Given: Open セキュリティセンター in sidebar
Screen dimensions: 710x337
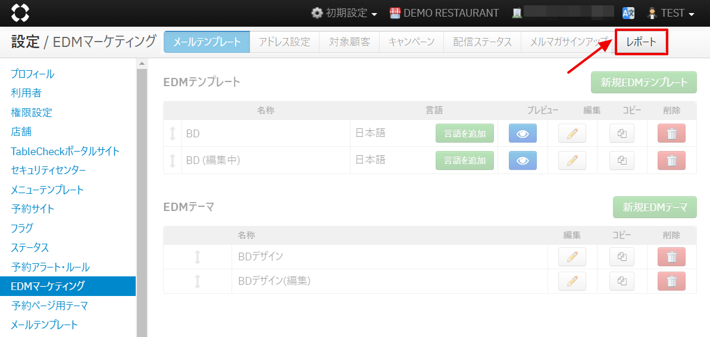Looking at the screenshot, I should (x=48, y=171).
